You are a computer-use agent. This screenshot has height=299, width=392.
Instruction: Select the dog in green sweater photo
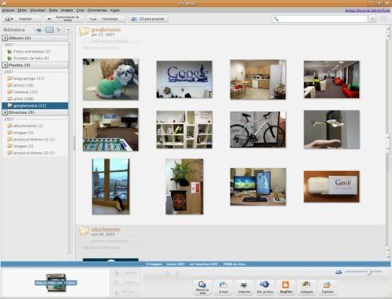111,79
